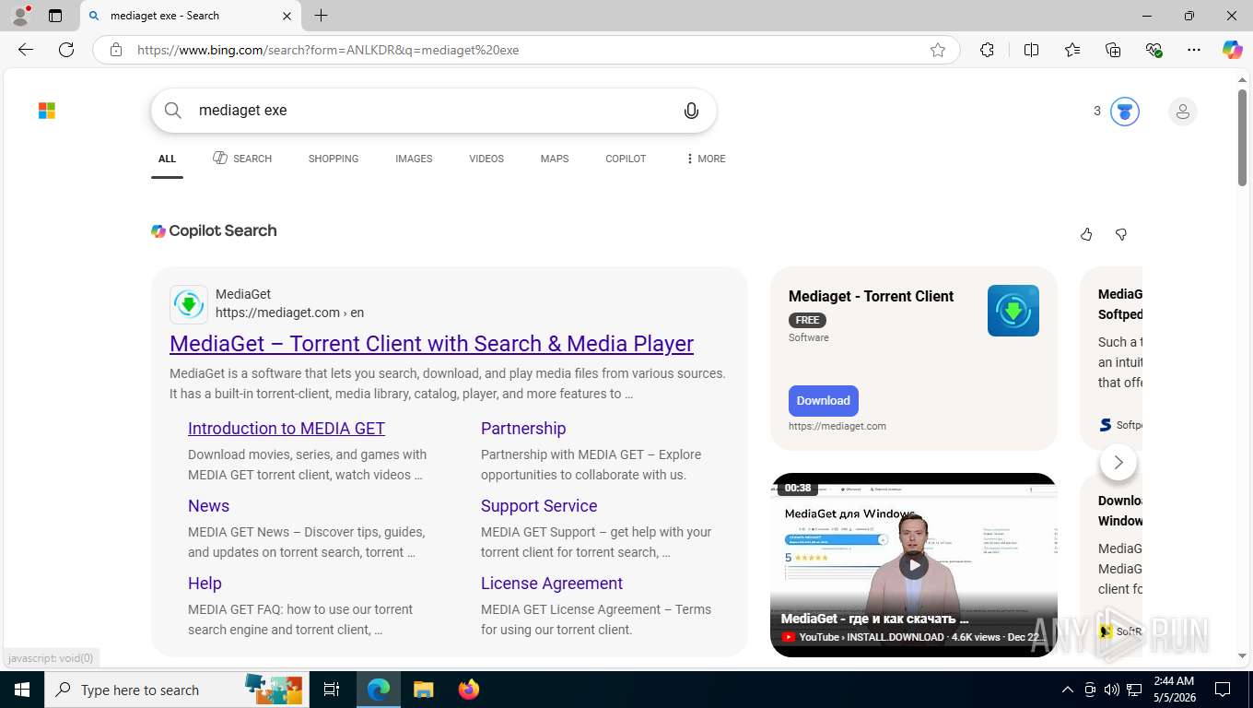
Task: Open Introduction to MEDIA GET link
Action: tap(287, 429)
